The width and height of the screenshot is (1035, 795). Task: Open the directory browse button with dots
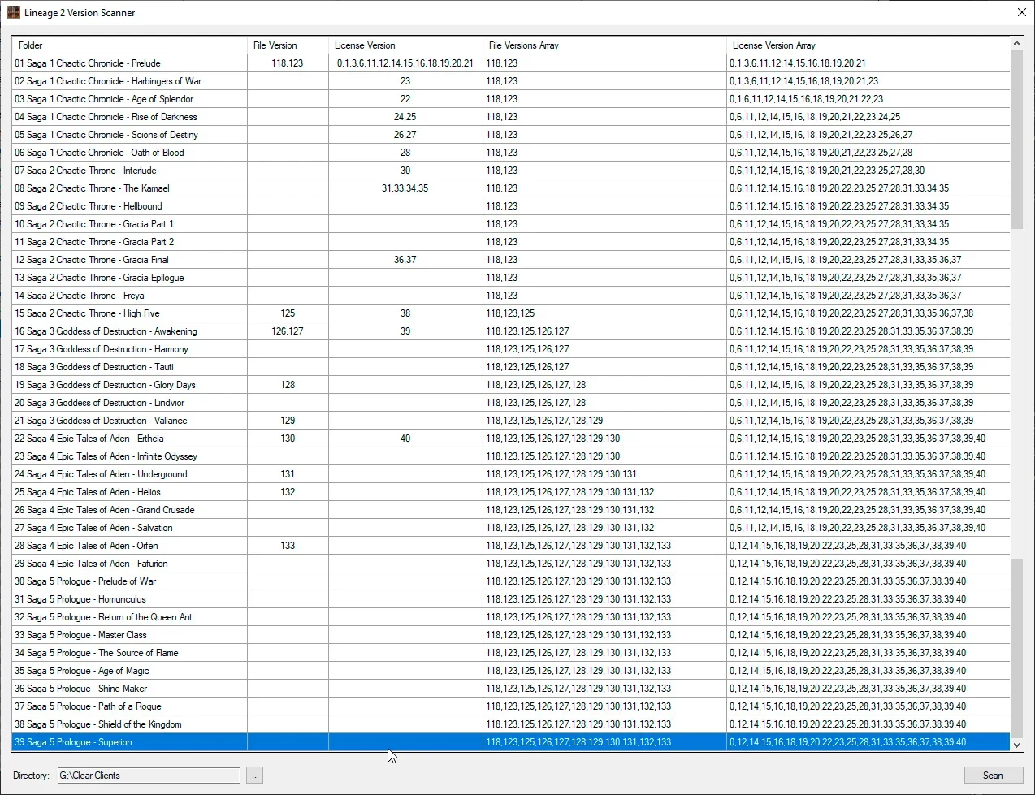254,776
